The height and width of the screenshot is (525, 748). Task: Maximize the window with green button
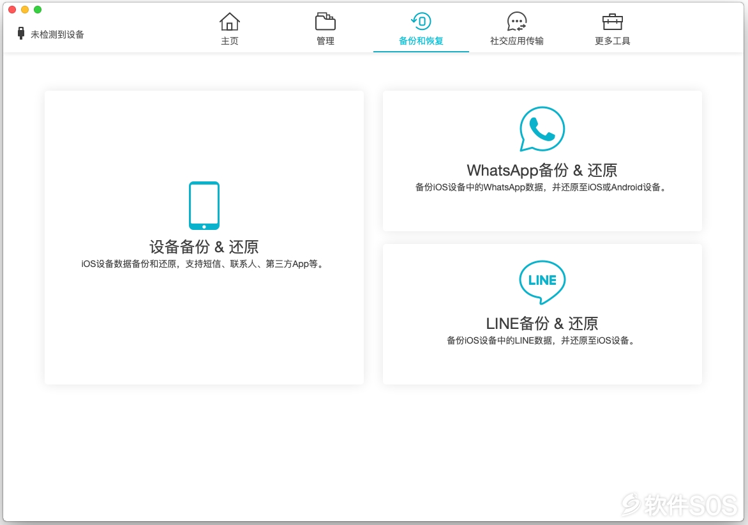click(x=38, y=10)
